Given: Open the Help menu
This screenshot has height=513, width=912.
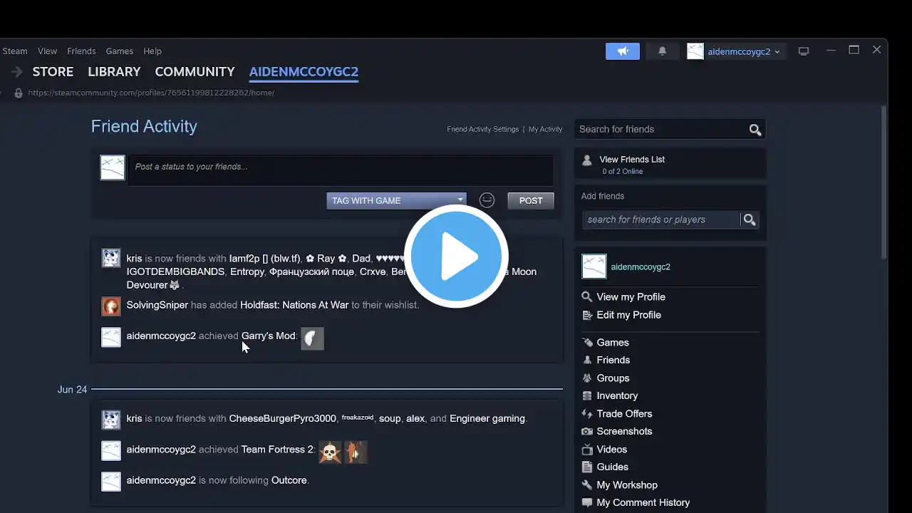Looking at the screenshot, I should tap(152, 51).
